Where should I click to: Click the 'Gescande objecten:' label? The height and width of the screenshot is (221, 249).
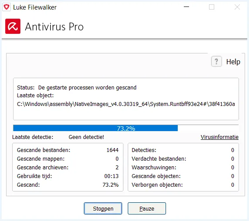156,176
